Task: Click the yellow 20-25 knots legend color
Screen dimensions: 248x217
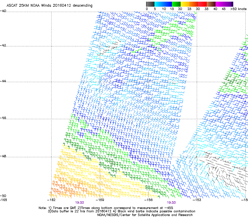Action: (x=185, y=4)
